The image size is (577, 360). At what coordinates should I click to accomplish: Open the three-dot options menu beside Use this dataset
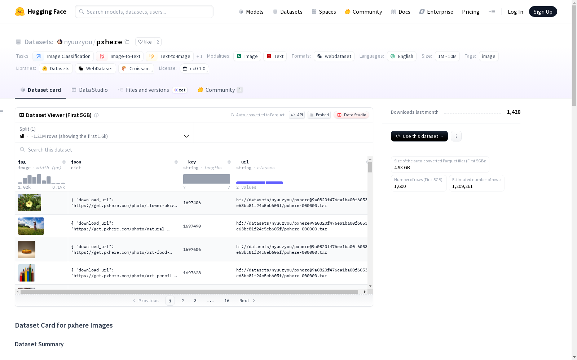coord(456,136)
